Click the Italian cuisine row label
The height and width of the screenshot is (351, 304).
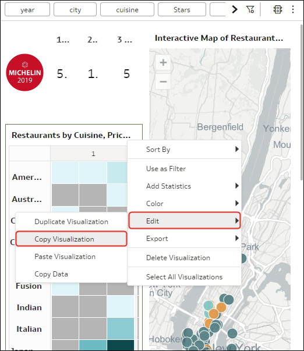pos(29,329)
